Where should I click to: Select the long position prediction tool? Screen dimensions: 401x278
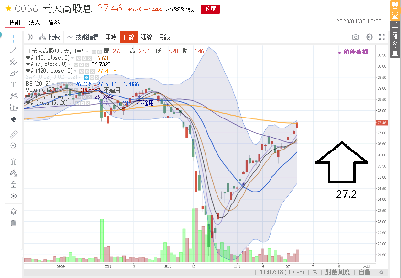point(13,107)
